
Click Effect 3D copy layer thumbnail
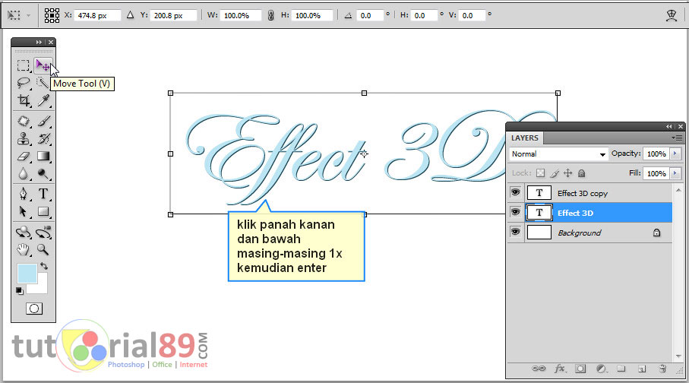(539, 192)
